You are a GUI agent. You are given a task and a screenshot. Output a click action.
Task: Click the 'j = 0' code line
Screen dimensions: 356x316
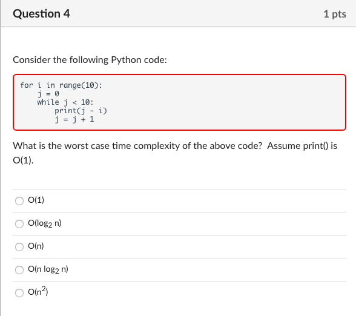click(48, 93)
